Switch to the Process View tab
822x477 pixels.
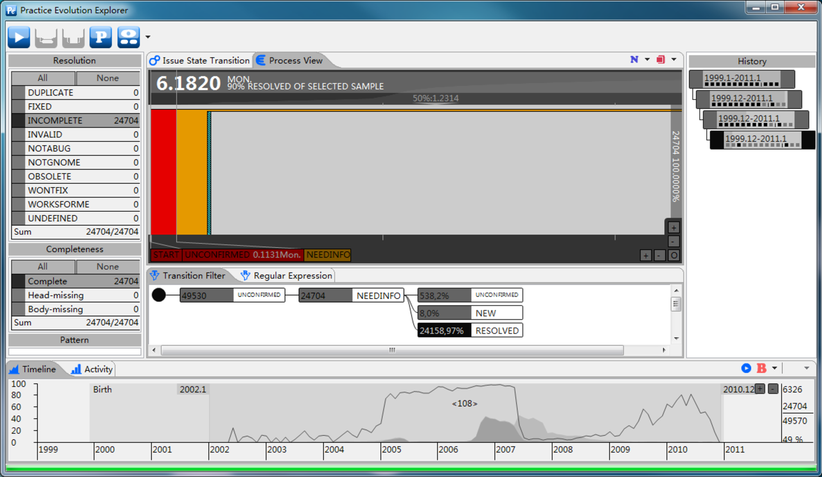[289, 60]
